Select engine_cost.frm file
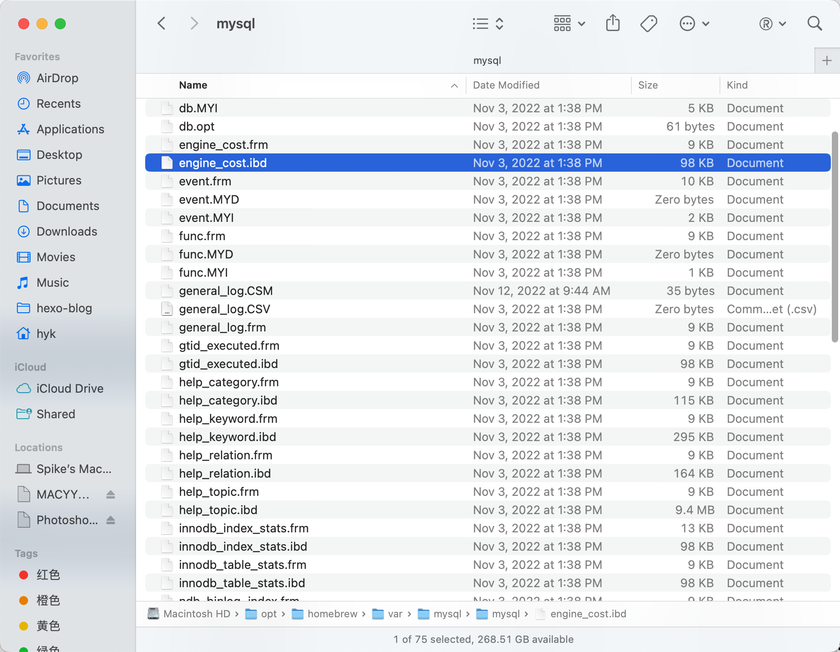Viewport: 840px width, 652px height. pyautogui.click(x=488, y=145)
